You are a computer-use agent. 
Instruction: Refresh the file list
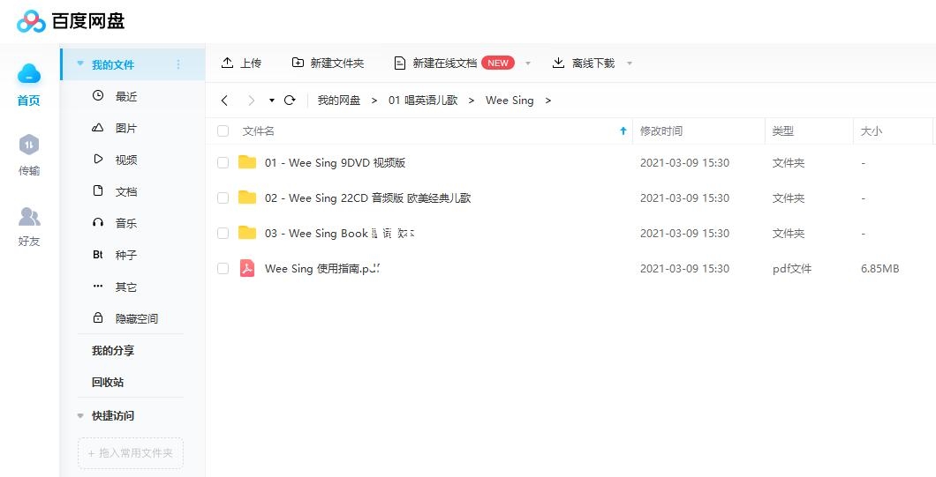point(290,101)
